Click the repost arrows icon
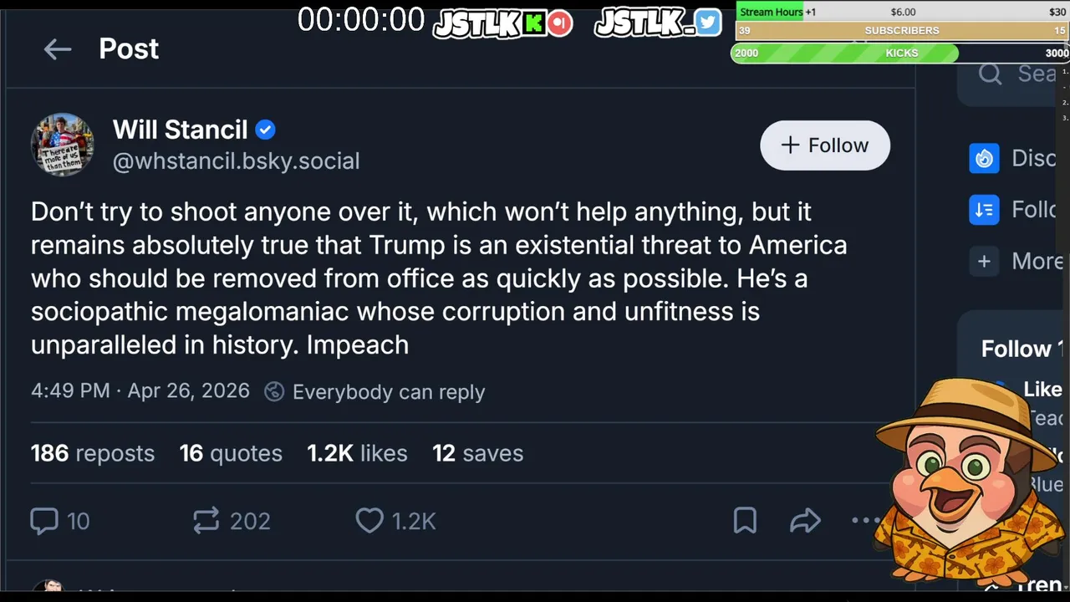The image size is (1070, 602). [x=206, y=521]
